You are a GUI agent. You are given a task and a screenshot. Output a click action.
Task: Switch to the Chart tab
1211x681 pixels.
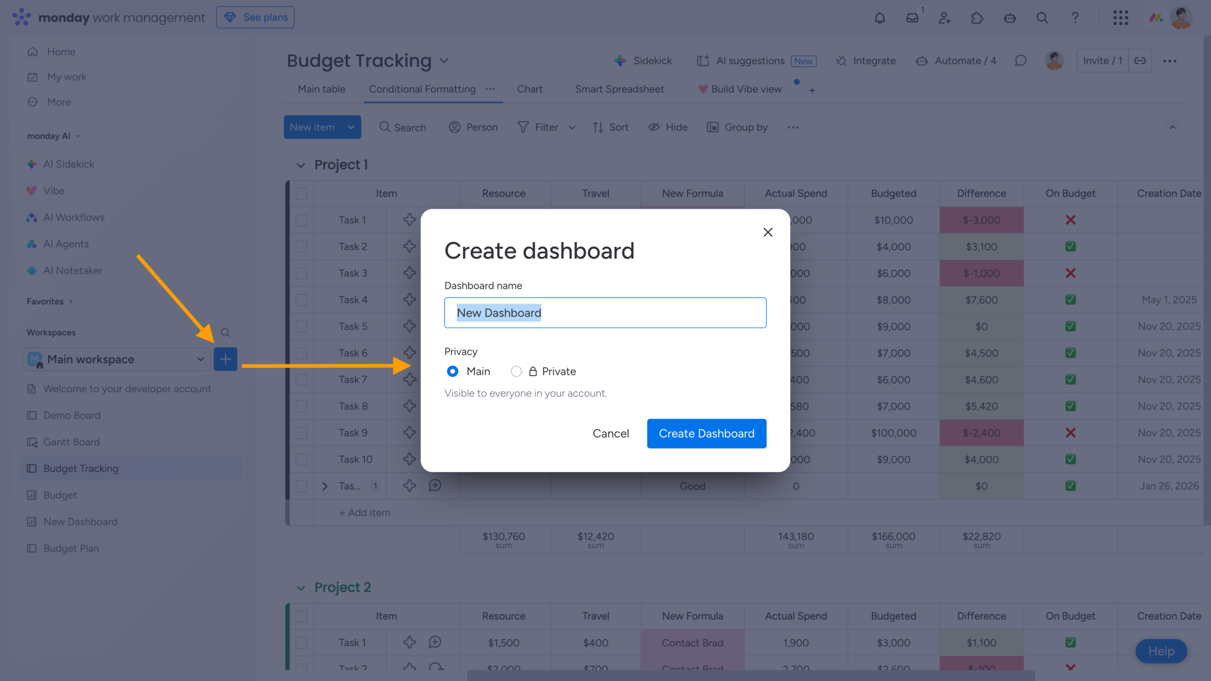(529, 89)
